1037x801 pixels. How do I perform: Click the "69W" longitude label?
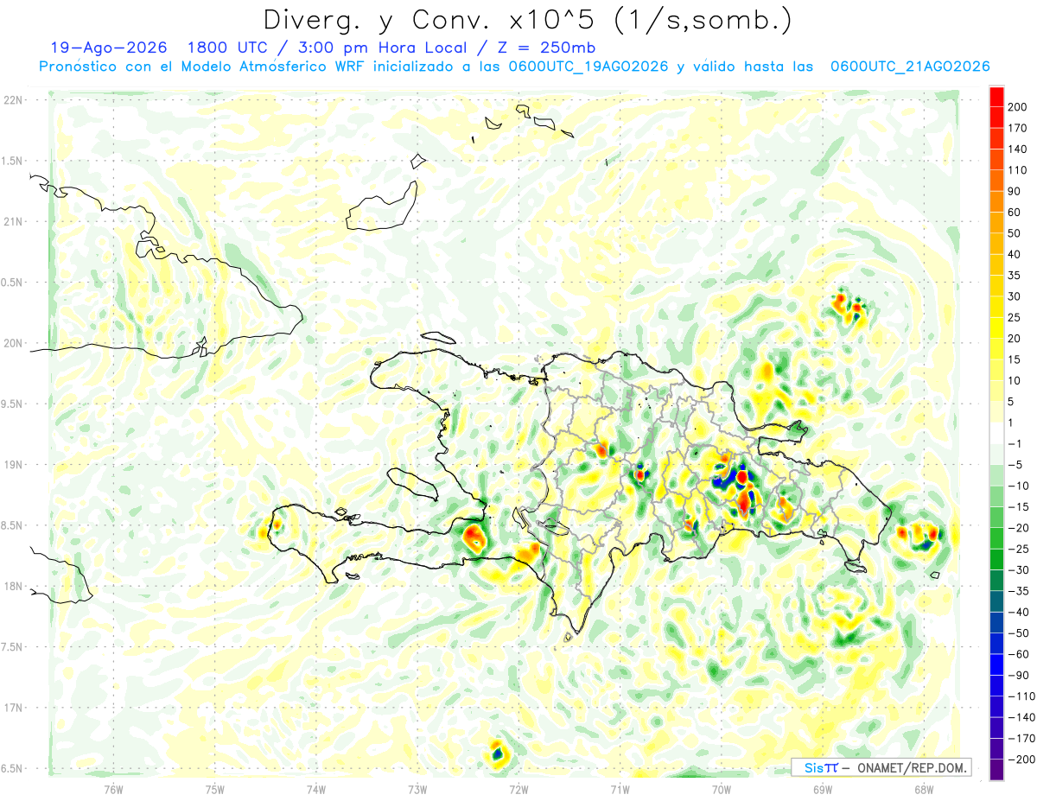tap(822, 788)
